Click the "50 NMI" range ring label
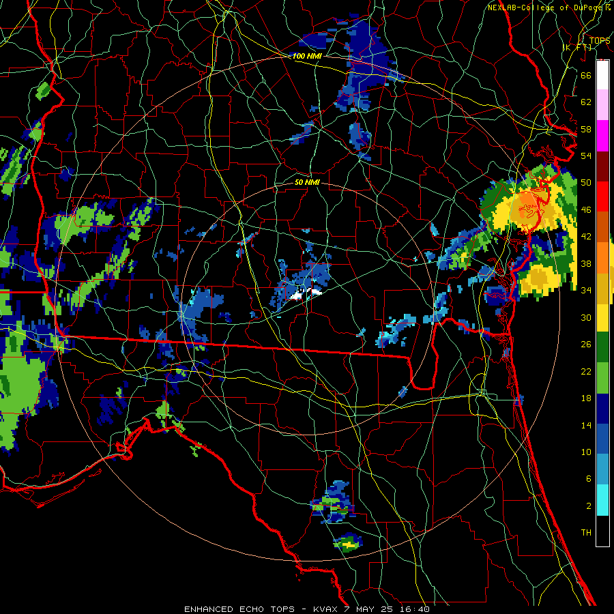The width and height of the screenshot is (614, 614). (x=307, y=182)
